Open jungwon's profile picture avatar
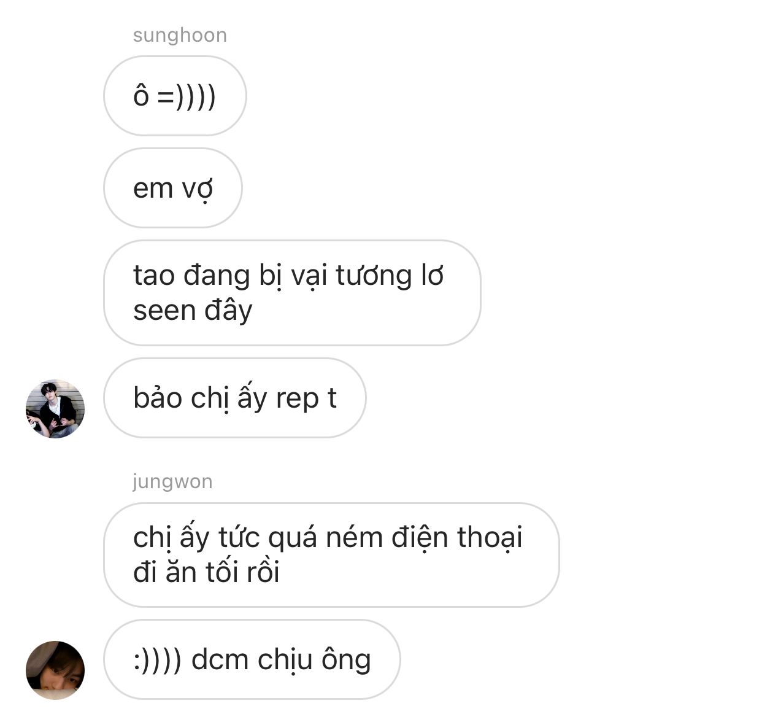Screen dimensions: 762x722 tap(55, 670)
